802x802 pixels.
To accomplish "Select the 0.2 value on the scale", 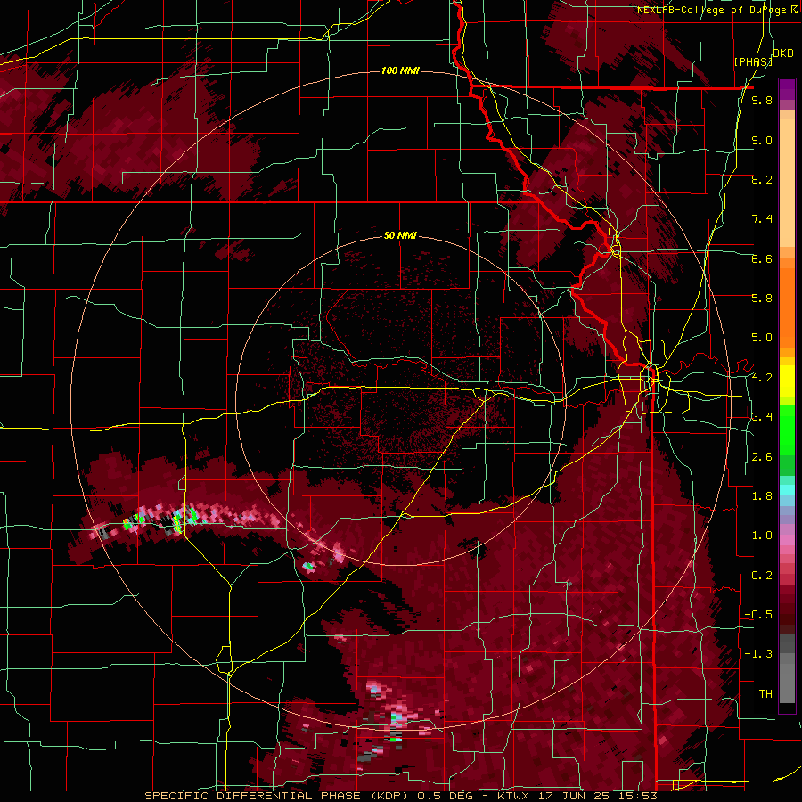I will pos(762,576).
